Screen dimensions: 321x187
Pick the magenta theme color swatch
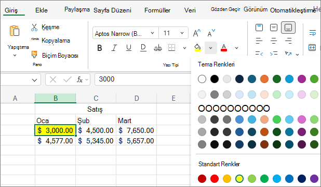click(x=302, y=79)
